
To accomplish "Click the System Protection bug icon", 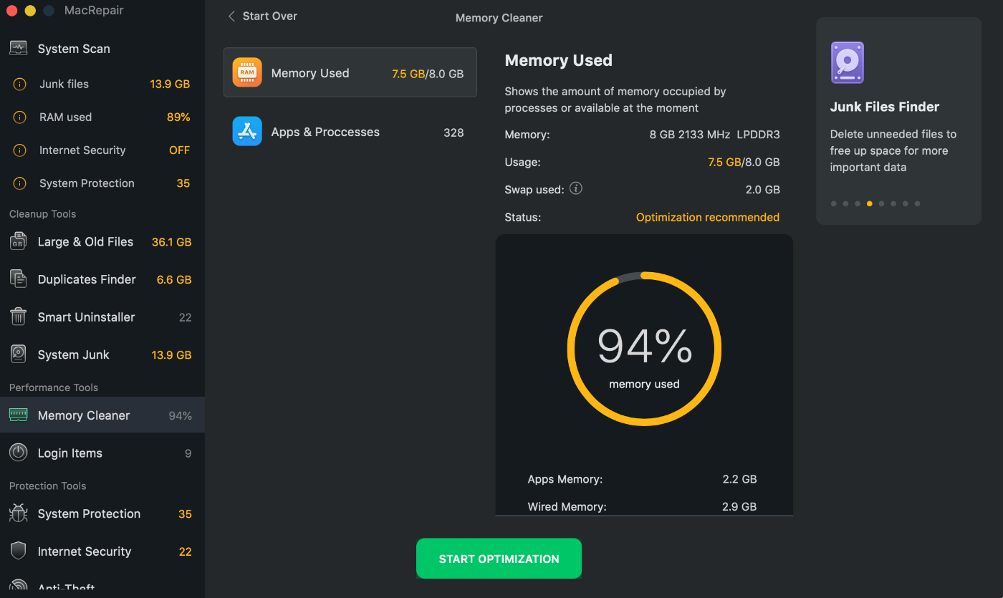I will pyautogui.click(x=18, y=513).
